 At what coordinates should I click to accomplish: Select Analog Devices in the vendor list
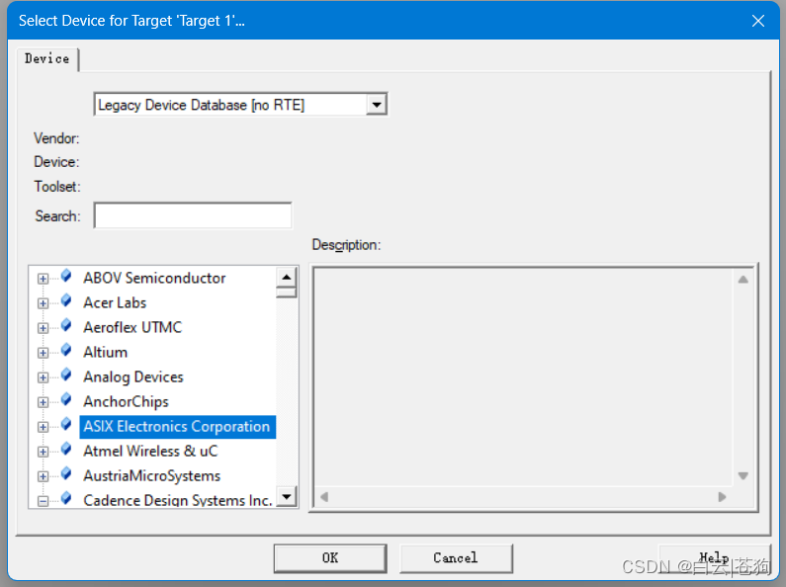(x=133, y=377)
